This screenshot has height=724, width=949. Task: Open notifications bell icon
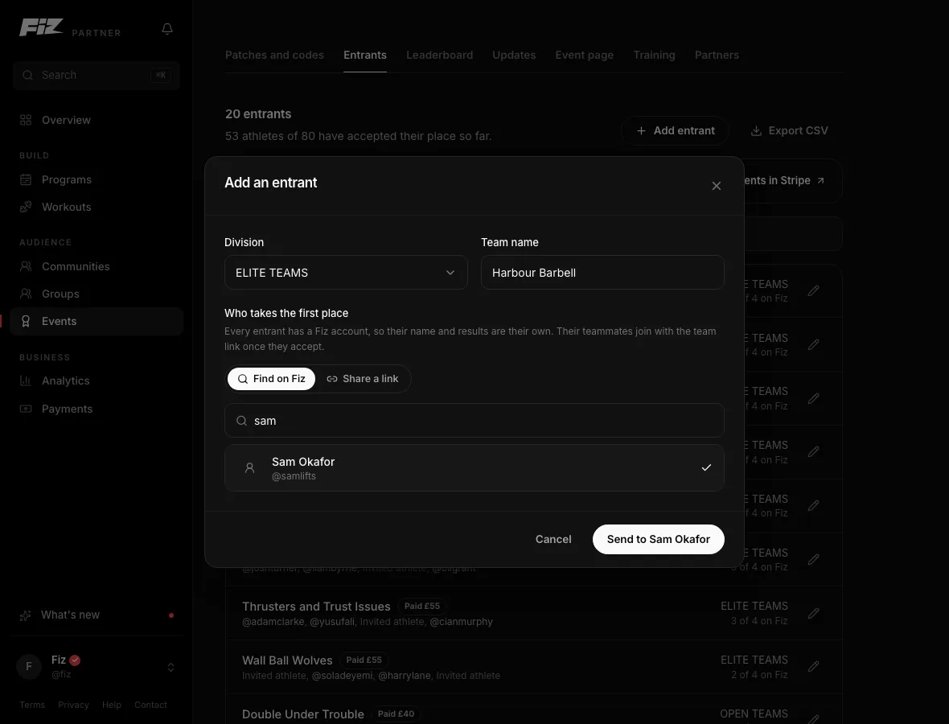(x=167, y=28)
